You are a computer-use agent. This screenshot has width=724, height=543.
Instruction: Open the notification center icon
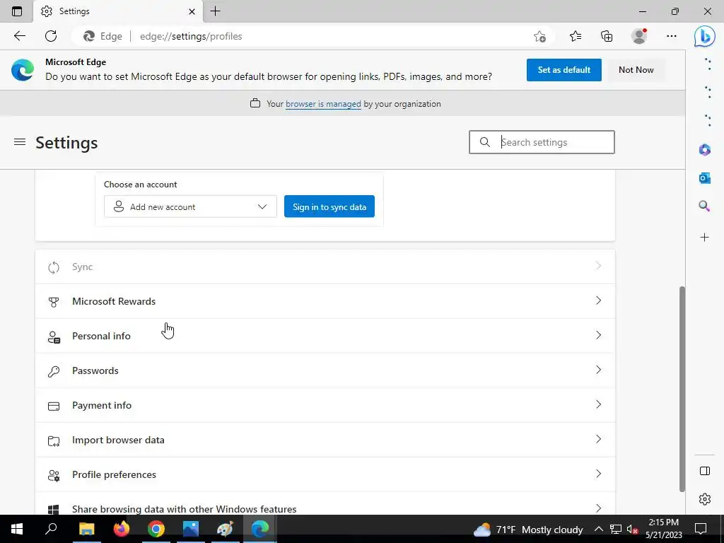(701, 529)
